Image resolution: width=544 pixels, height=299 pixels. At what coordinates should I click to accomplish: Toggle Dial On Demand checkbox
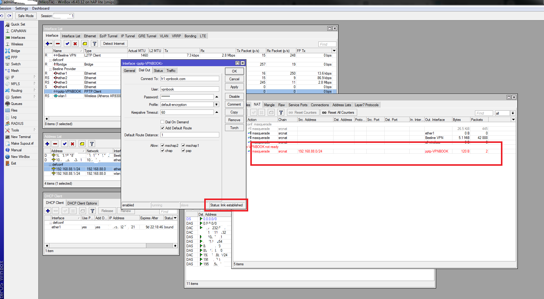coord(162,122)
